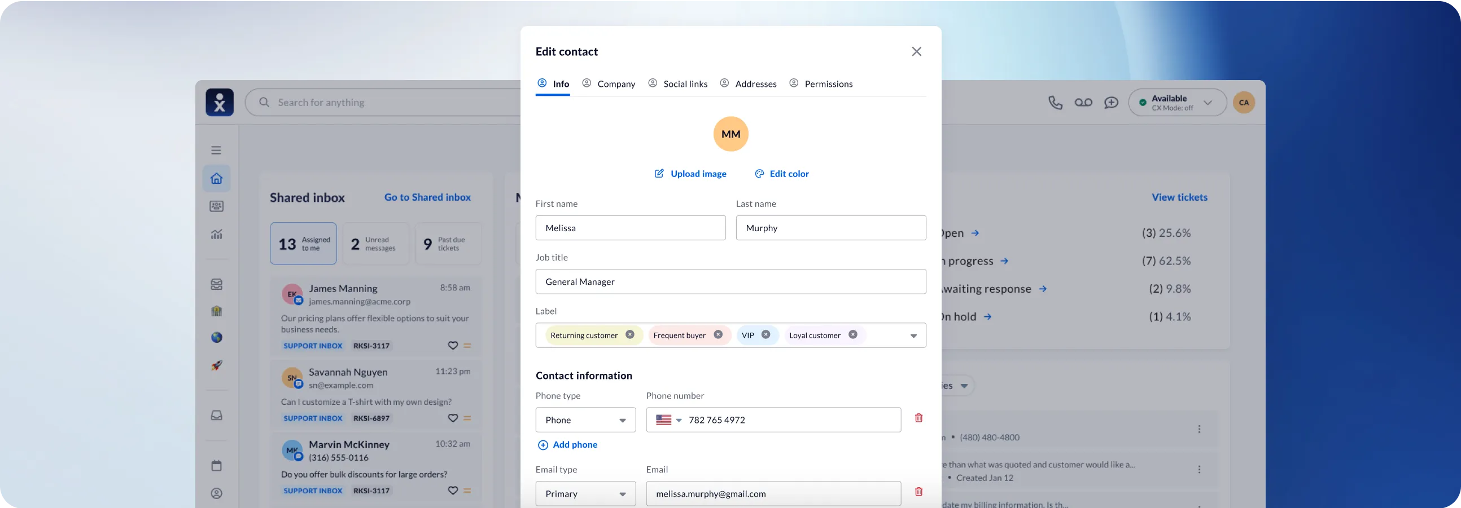1461x508 pixels.
Task: Click priority icon on James Manning ticket
Action: 467,346
